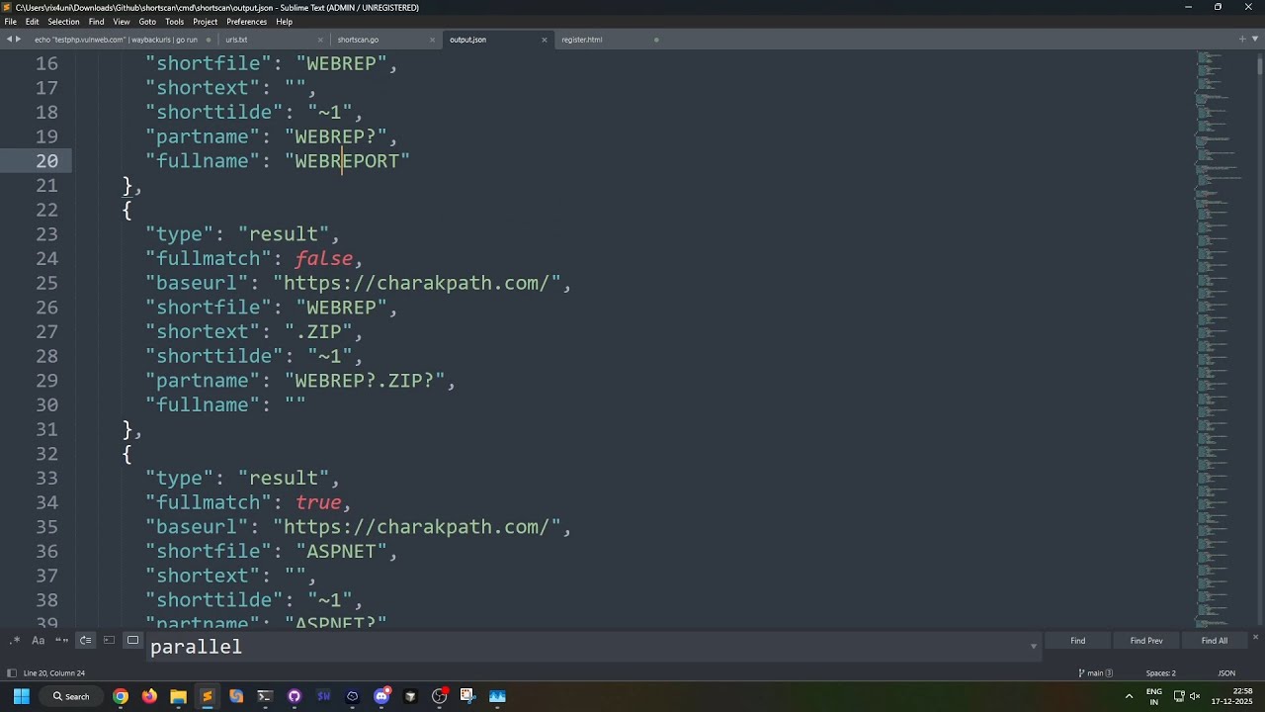Open the JSON syntax selector
The image size is (1265, 712).
tap(1226, 673)
